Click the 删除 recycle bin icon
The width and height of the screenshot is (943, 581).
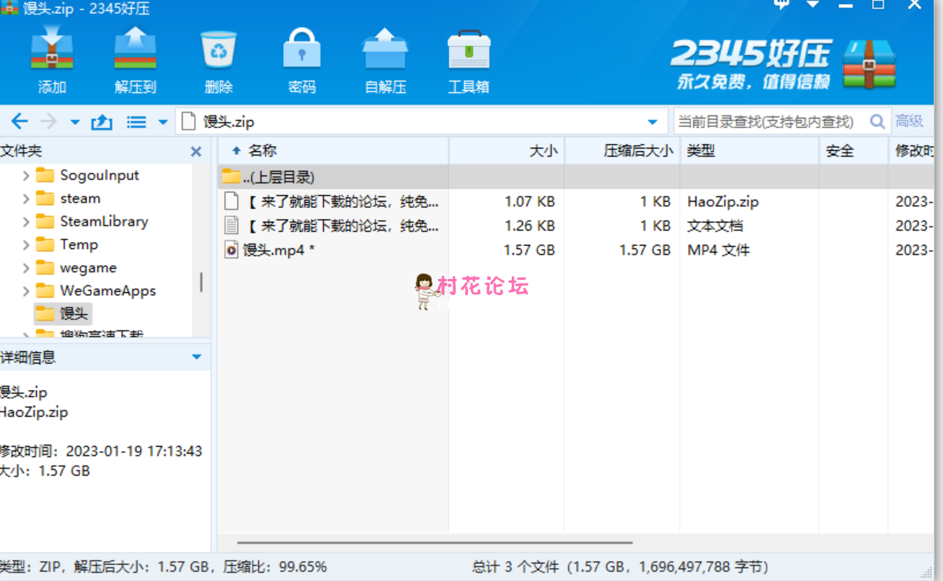coord(219,50)
